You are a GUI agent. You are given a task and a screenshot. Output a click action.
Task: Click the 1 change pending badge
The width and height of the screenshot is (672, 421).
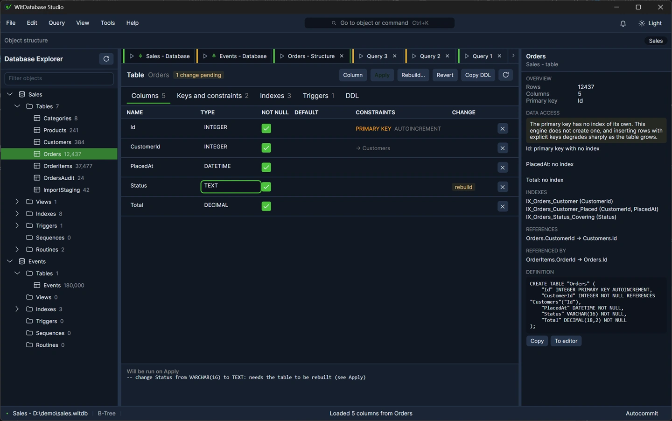[198, 75]
